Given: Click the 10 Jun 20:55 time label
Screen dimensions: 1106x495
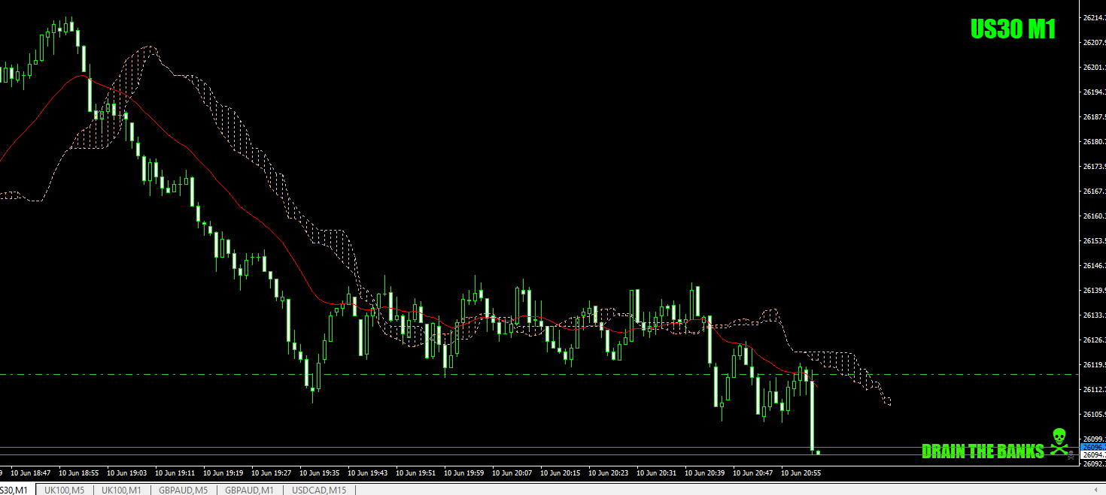Looking at the screenshot, I should 801,473.
